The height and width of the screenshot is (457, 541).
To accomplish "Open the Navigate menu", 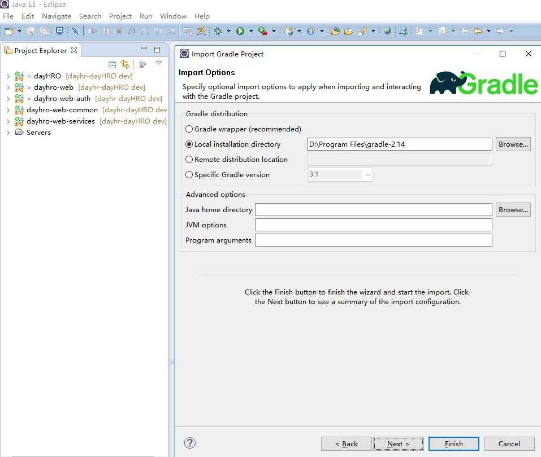I will 57,16.
